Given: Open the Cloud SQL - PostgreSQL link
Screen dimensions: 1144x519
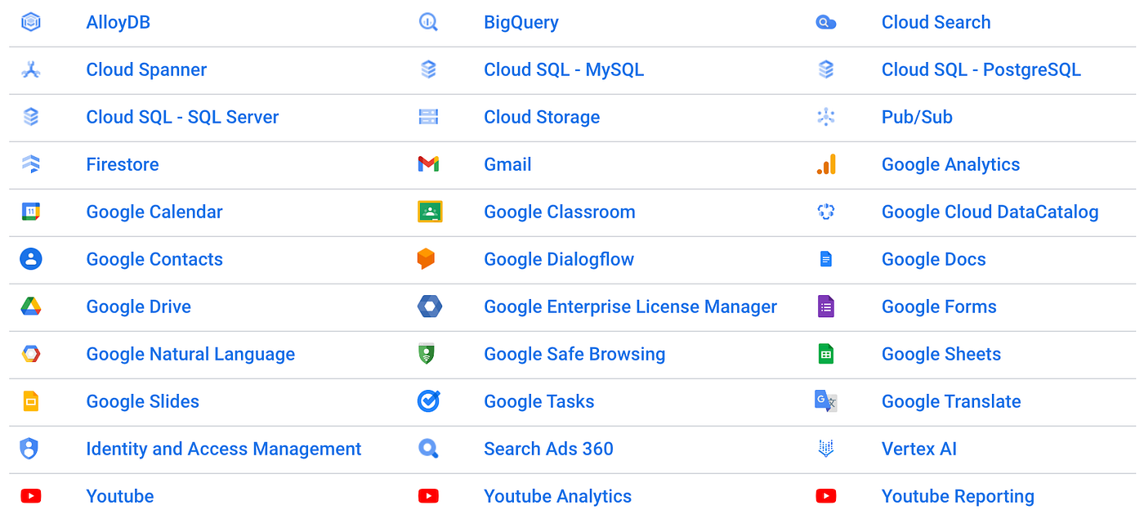Looking at the screenshot, I should point(981,69).
